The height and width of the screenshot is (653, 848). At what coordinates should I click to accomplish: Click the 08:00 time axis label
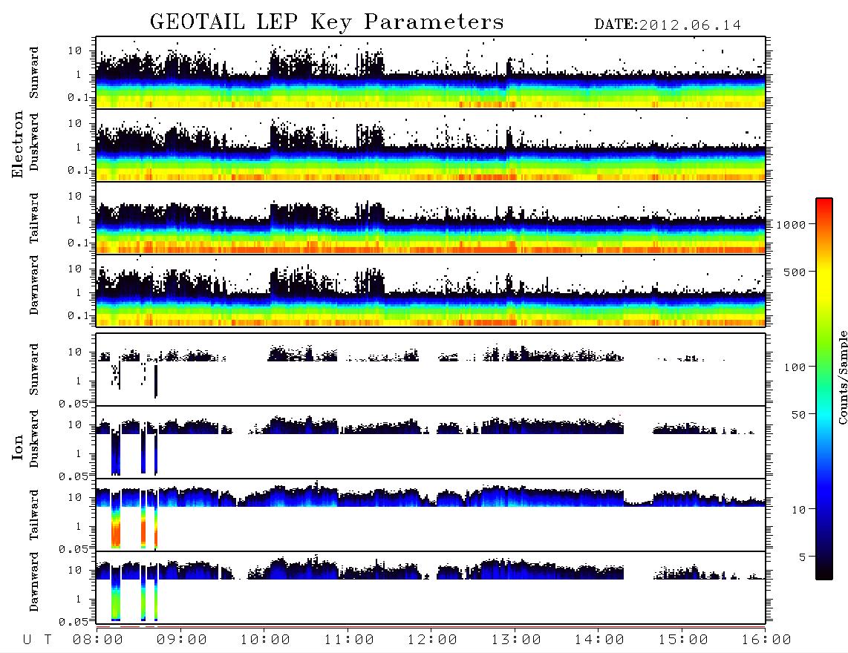tap(98, 640)
